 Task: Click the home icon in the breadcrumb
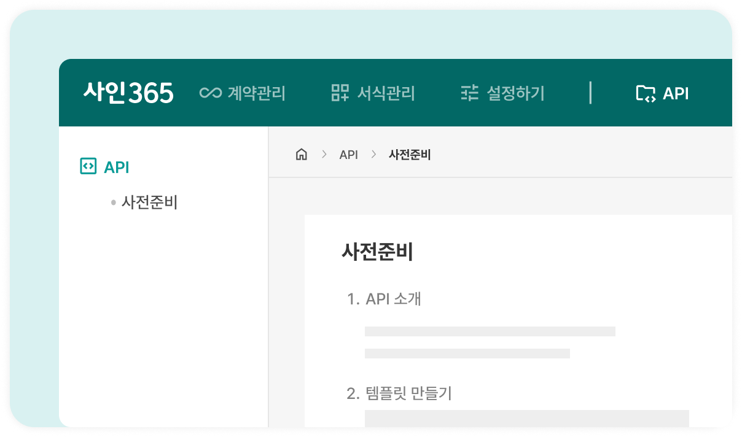(302, 154)
